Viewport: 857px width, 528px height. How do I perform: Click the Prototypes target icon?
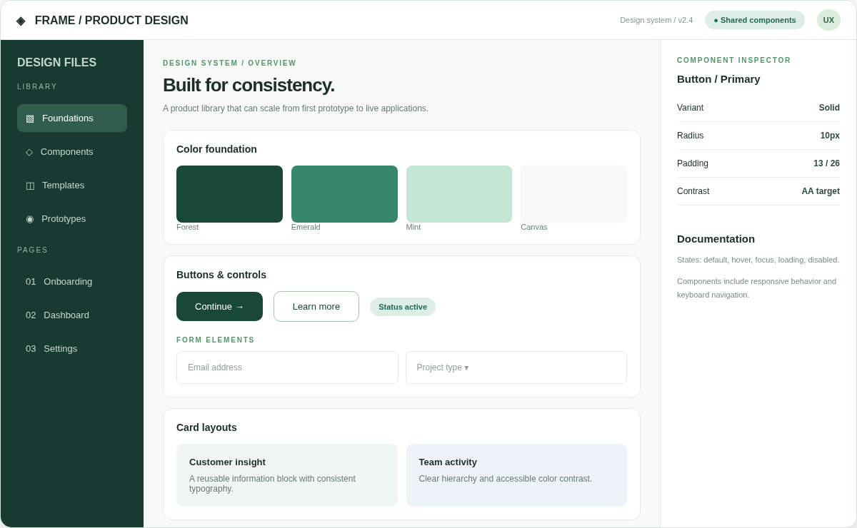30,219
